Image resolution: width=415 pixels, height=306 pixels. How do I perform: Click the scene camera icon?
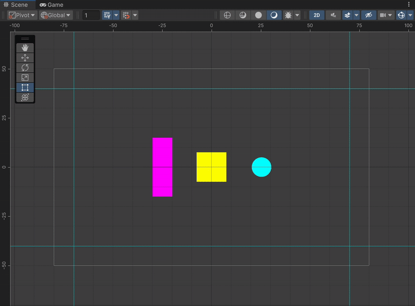click(x=383, y=16)
